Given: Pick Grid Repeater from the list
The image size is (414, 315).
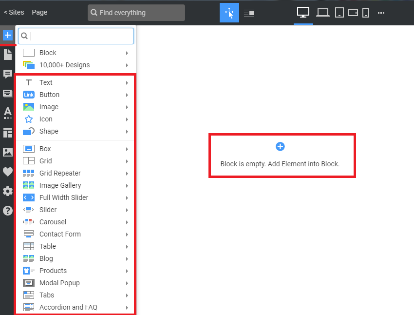Looking at the screenshot, I should coord(76,173).
